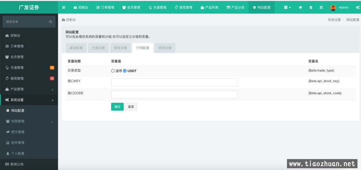Click the 接口KEY row label

pyautogui.click(x=74, y=81)
